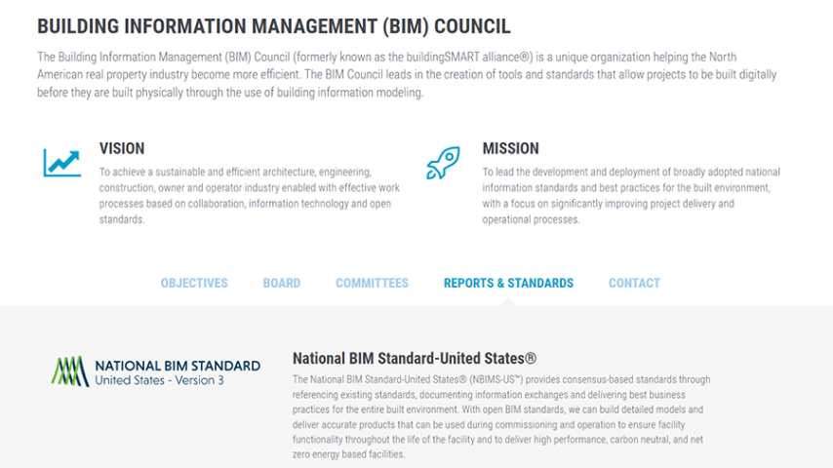Click the VISION heading
Screen dimensions: 833x468
tap(122, 148)
